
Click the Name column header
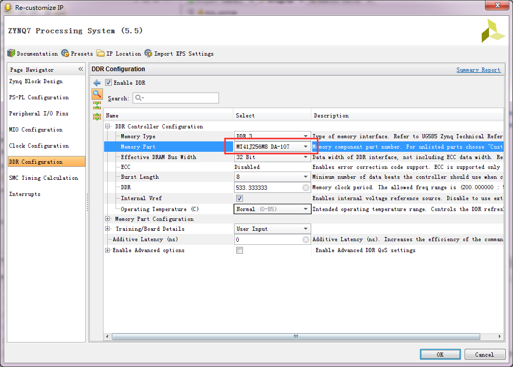pos(168,115)
